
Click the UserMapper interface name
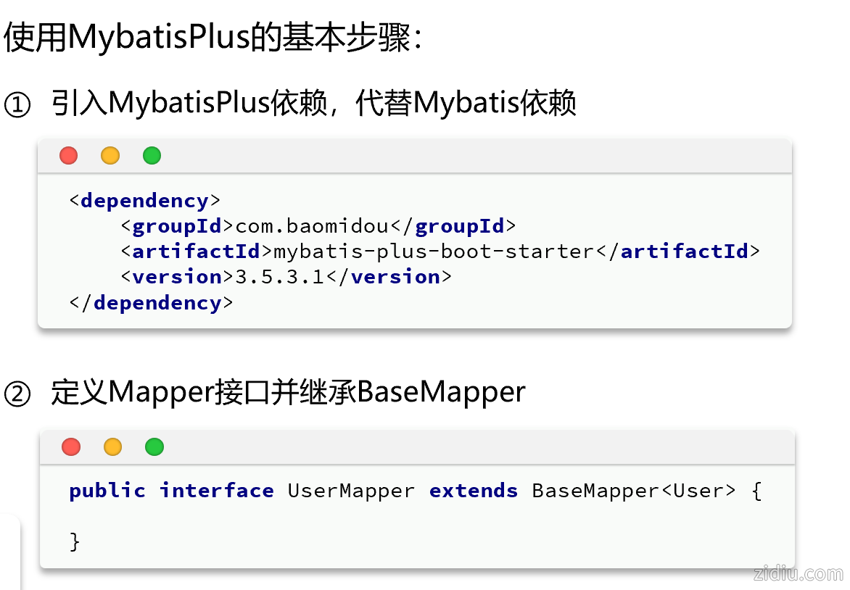point(351,491)
